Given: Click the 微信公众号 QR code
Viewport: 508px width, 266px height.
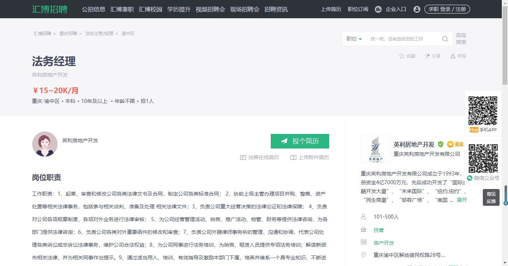Looking at the screenshot, I should point(483,159).
